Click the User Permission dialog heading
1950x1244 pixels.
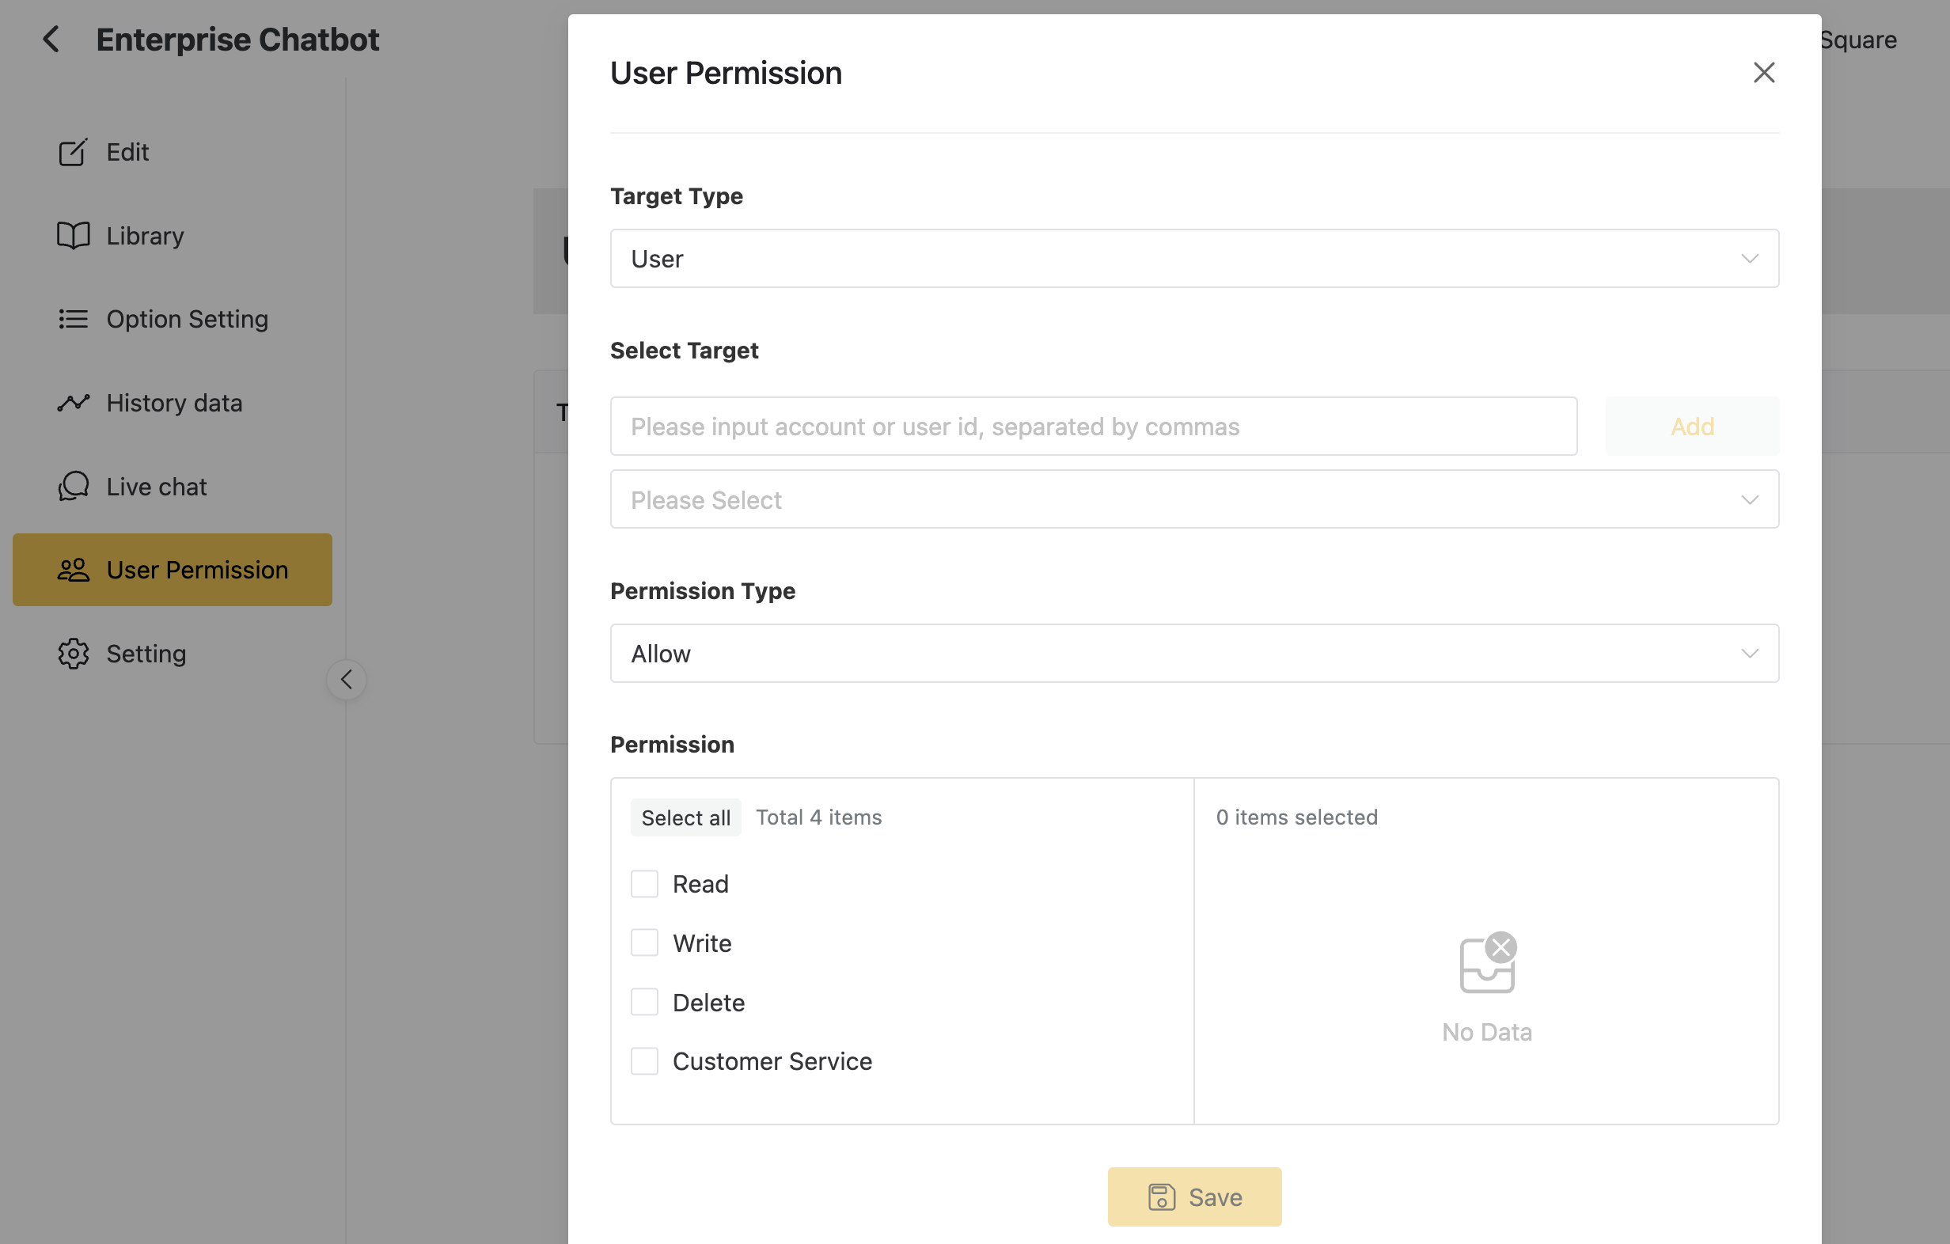[x=726, y=73]
